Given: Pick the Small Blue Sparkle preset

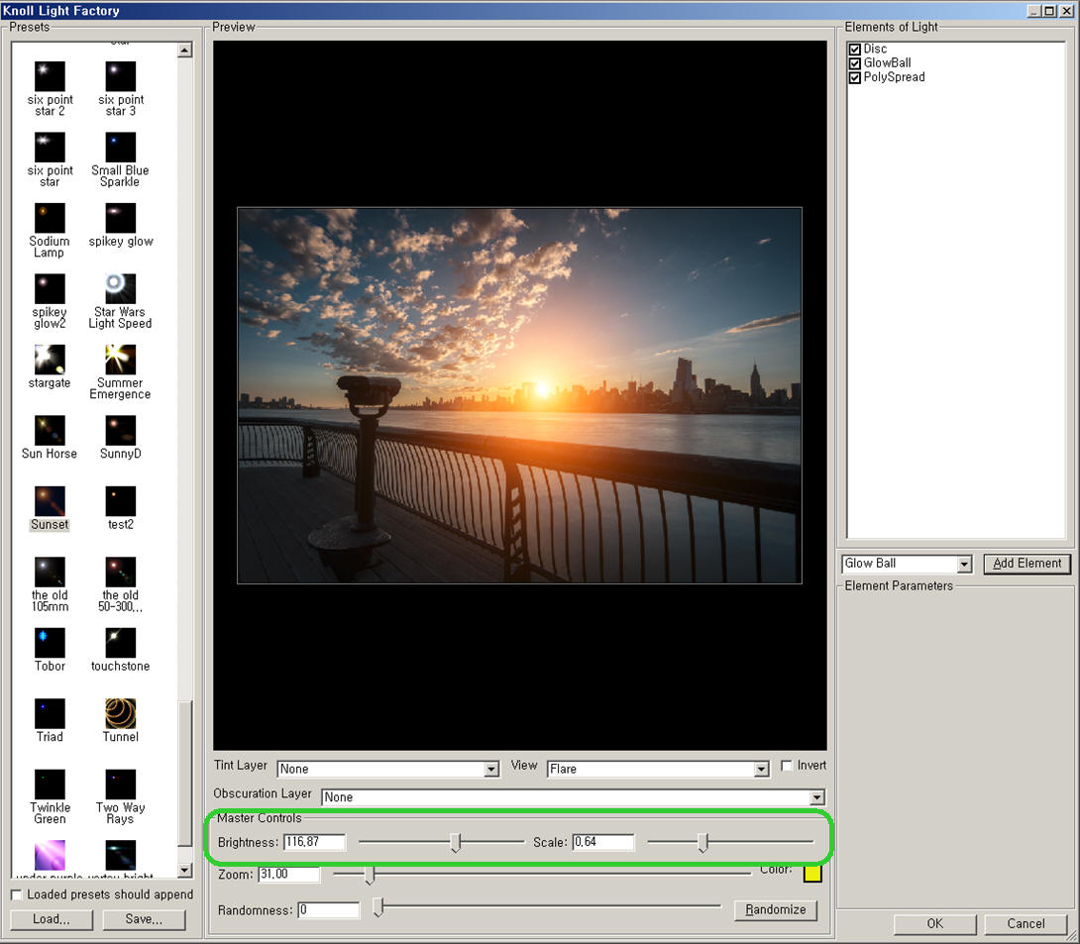Looking at the screenshot, I should [120, 148].
